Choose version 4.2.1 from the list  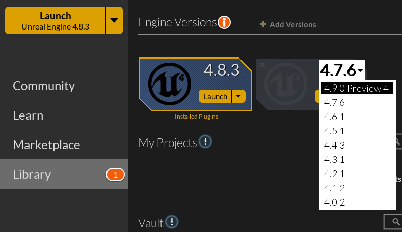pos(357,174)
